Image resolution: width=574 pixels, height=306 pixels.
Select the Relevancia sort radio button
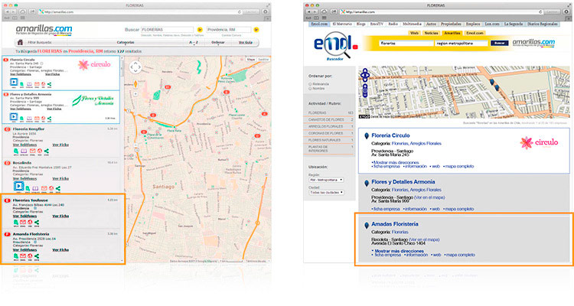pyautogui.click(x=308, y=83)
